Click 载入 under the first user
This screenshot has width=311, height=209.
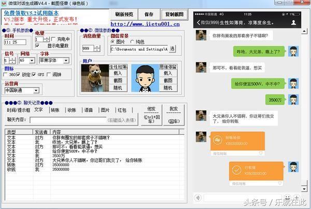pos(118,74)
